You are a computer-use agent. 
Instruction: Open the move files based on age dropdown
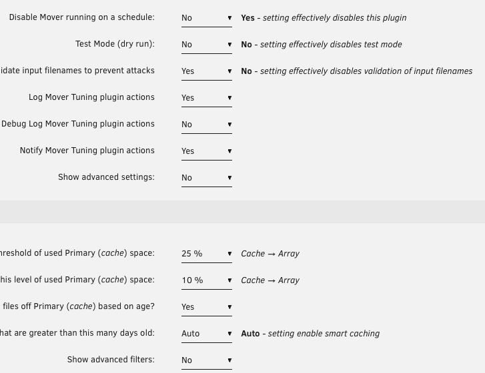click(207, 307)
